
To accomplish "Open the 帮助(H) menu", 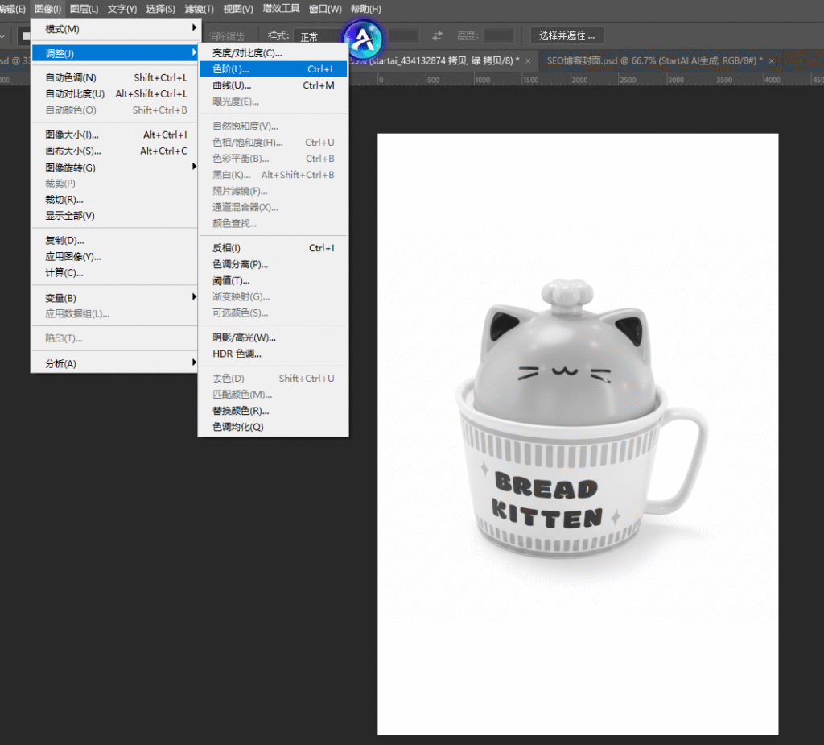I will coord(365,9).
